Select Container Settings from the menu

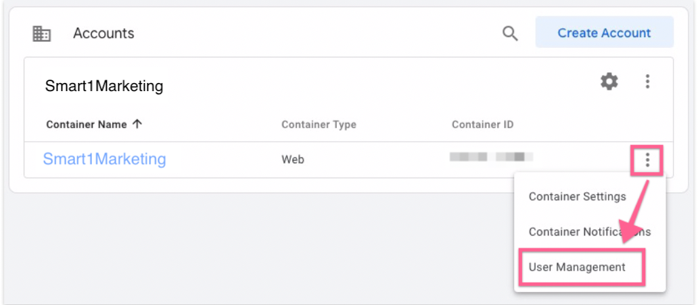(x=577, y=196)
